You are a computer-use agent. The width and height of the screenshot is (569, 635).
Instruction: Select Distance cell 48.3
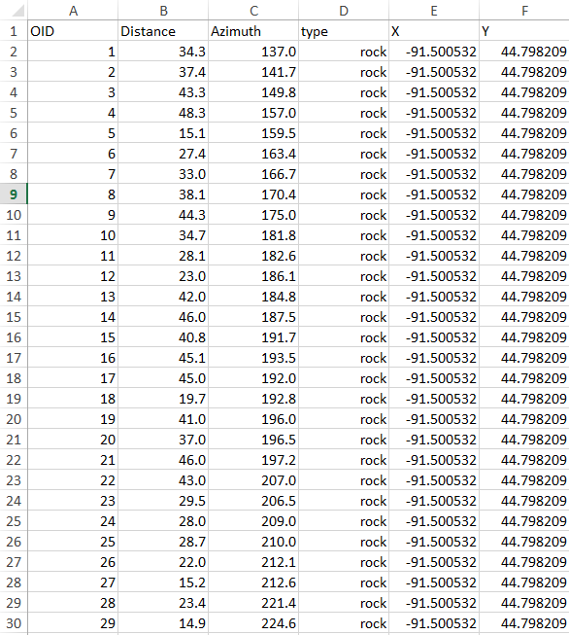point(163,113)
